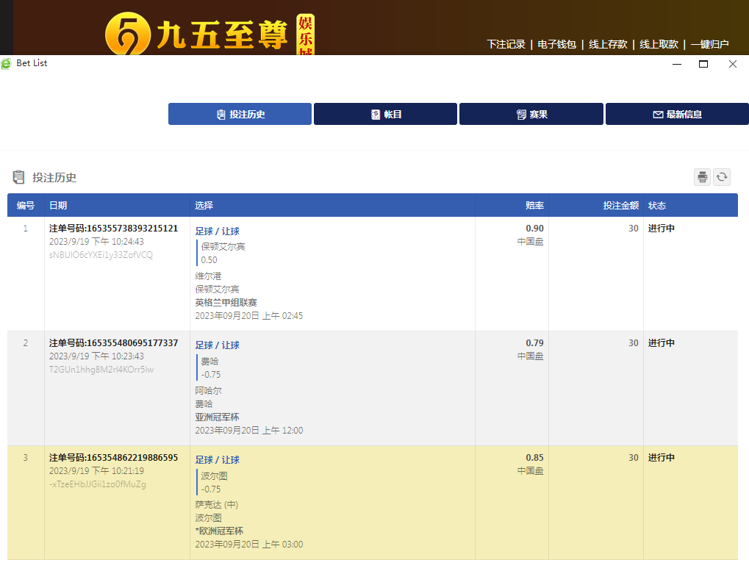Switch to the 赛果 tab
The height and width of the screenshot is (571, 749).
tap(531, 115)
